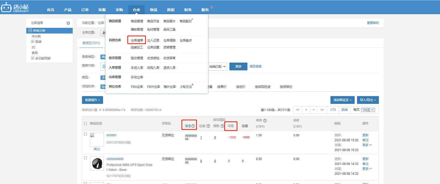Collapse the 所有分类 tree node
Screen dimensions: 440x184
point(30,30)
